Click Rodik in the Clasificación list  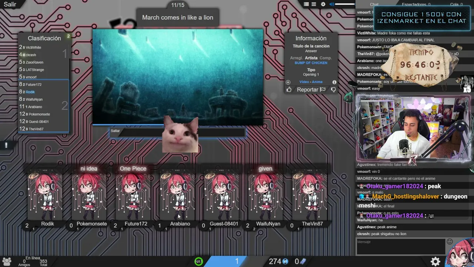coord(30,92)
